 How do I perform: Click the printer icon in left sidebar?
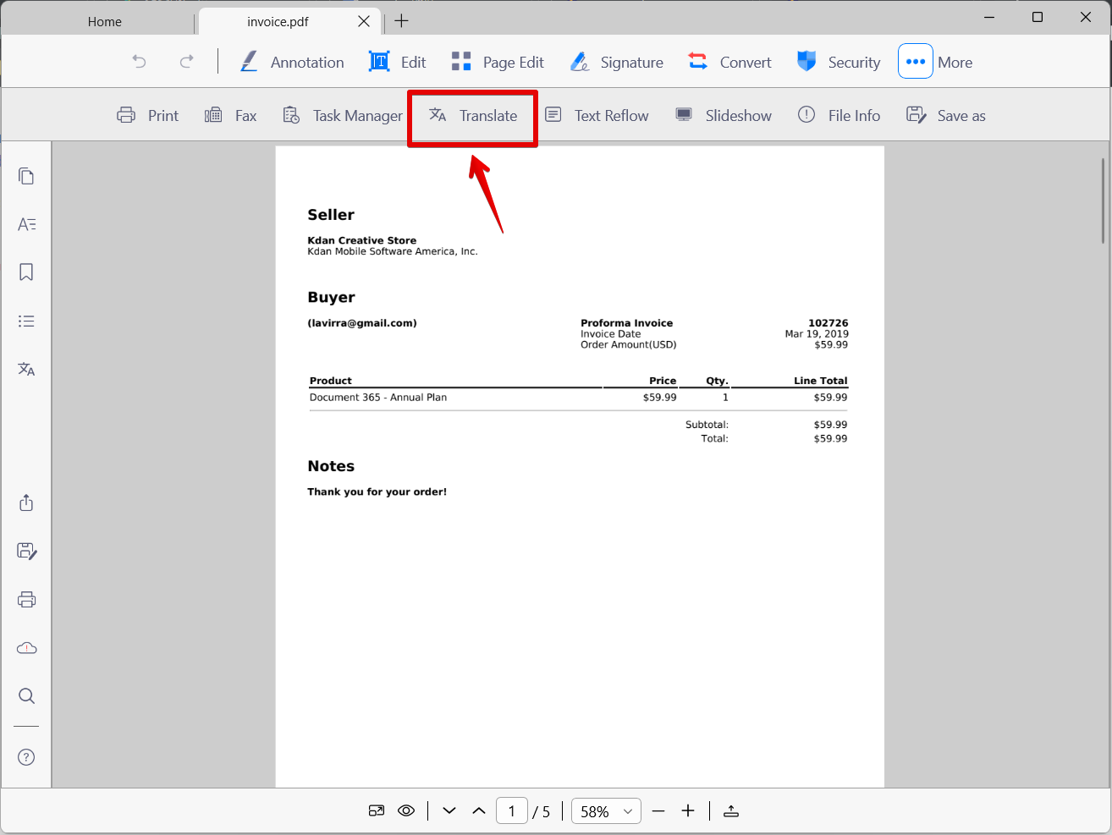[x=26, y=599]
